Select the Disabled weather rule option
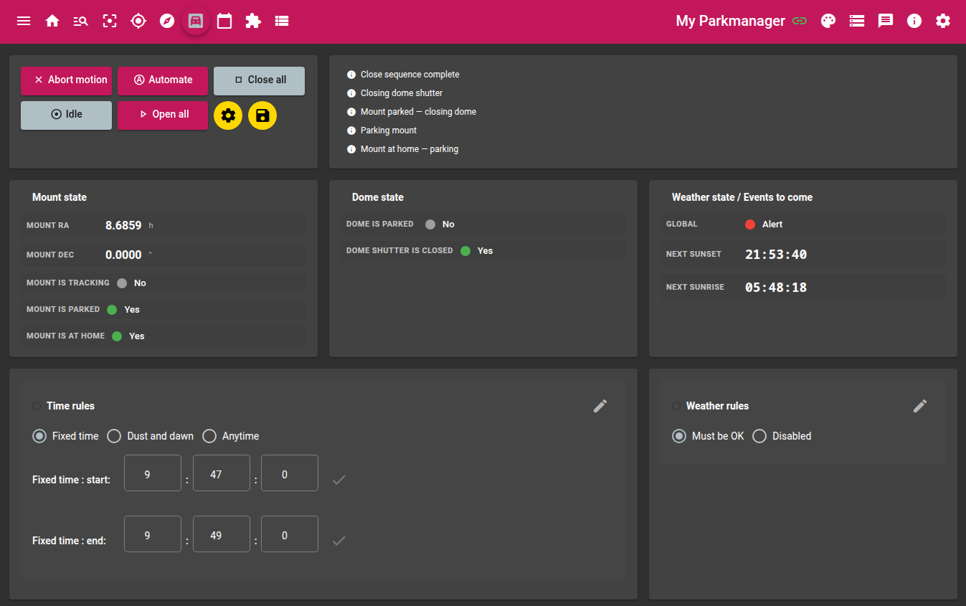The image size is (966, 606). (x=759, y=436)
